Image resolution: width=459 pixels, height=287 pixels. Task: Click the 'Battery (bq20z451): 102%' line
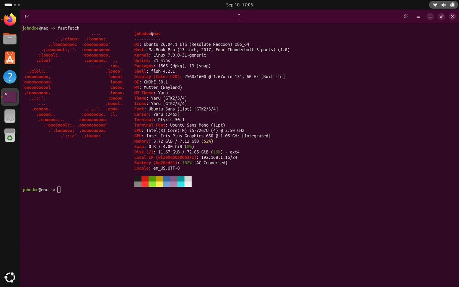pyautogui.click(x=181, y=163)
